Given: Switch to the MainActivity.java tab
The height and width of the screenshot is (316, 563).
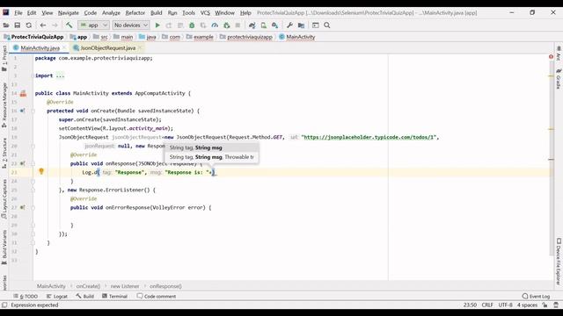Looking at the screenshot, I should click(40, 48).
